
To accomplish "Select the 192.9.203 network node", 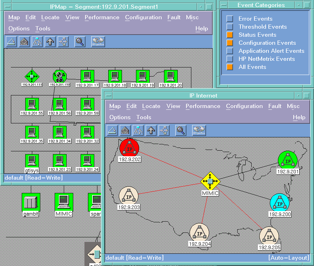I will 129,196.
